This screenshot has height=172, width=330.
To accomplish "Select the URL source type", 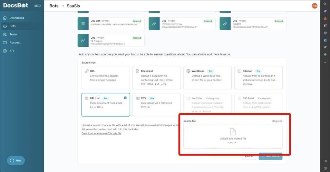I will pos(106,77).
